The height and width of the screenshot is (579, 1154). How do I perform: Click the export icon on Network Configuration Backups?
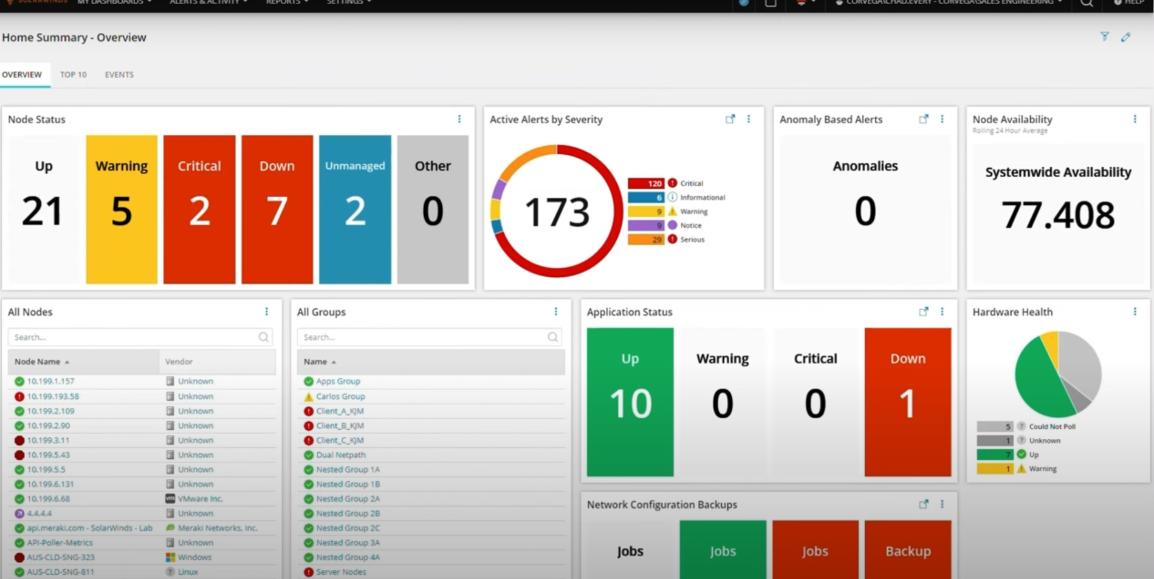(x=923, y=504)
